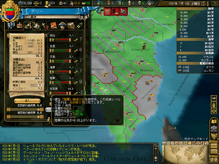Screen dimensions: 219x164
Task: Click the gold arrow next to 海軍 slider
Action: pos(76,72)
